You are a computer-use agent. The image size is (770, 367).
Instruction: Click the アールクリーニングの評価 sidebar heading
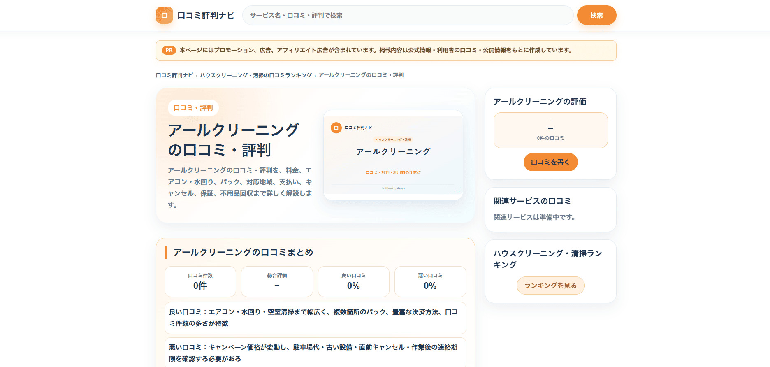540,102
